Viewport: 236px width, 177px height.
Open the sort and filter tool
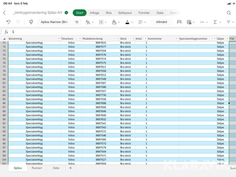[x=229, y=22]
